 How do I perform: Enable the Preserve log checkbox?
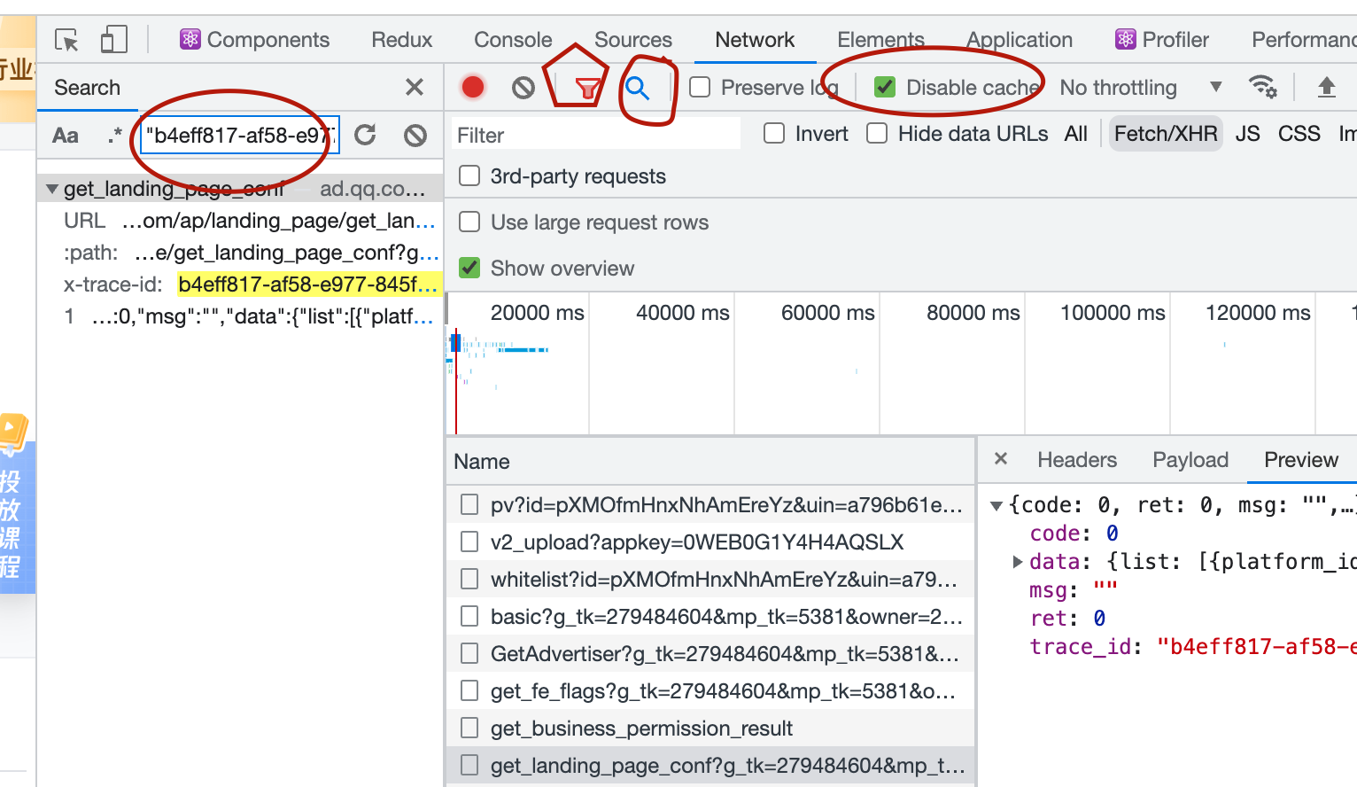(700, 87)
